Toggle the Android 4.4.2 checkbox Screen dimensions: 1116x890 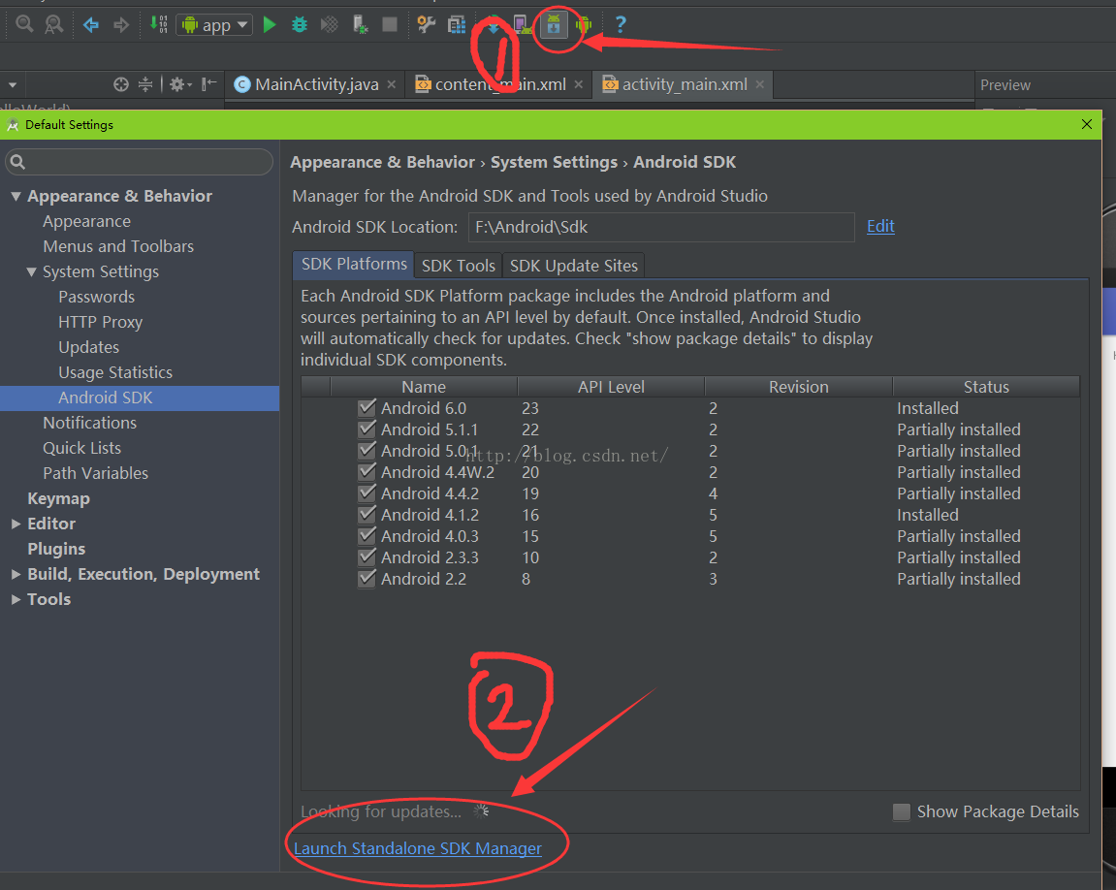367,493
